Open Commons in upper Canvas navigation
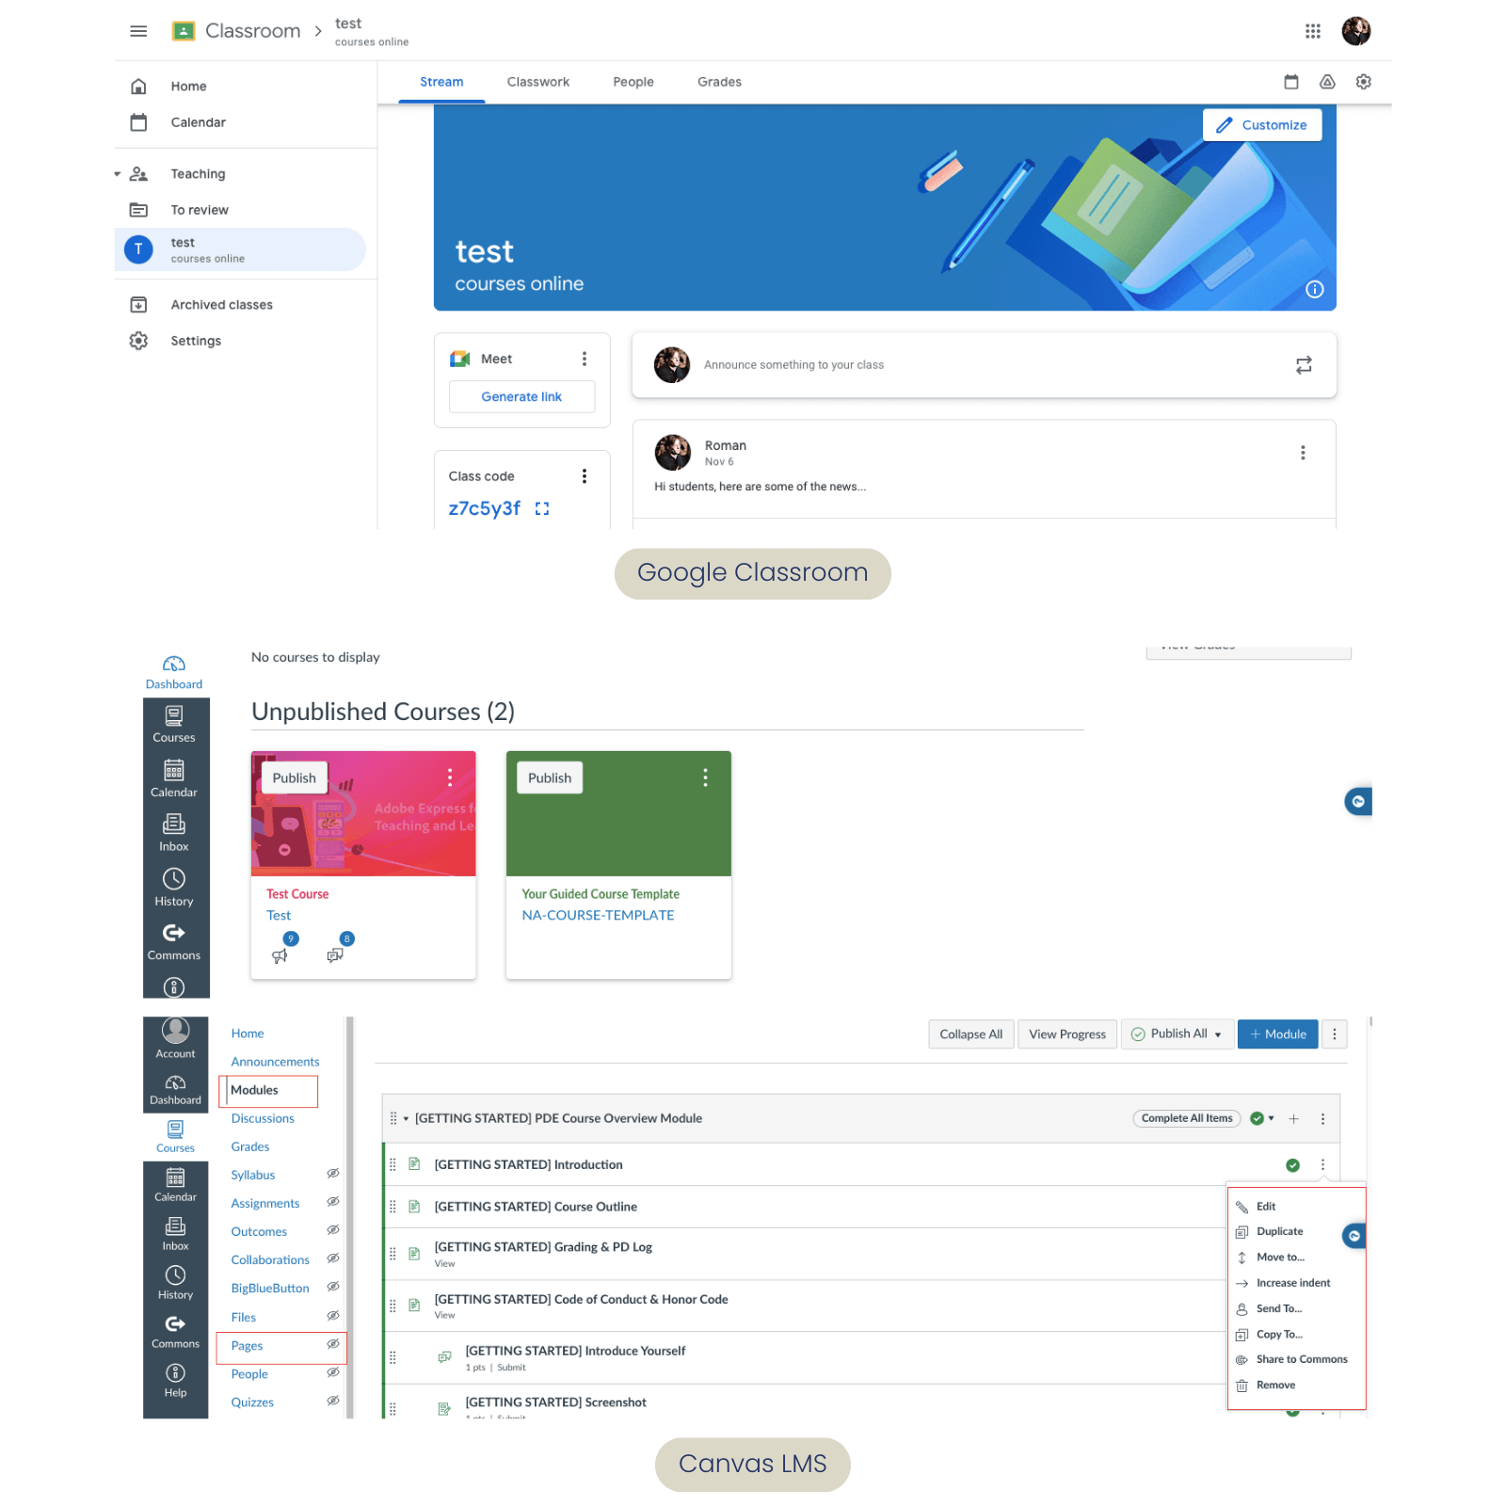Image resolution: width=1506 pixels, height=1506 pixels. tap(174, 942)
